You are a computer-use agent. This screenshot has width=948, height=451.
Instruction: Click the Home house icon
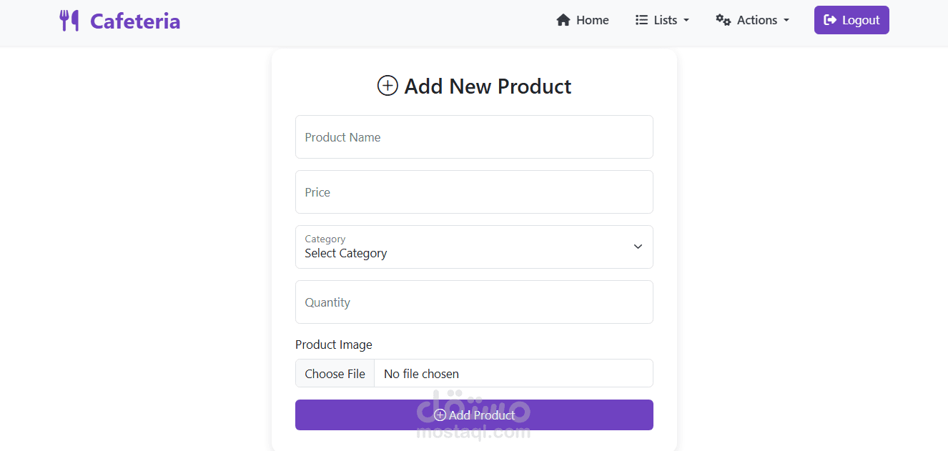tap(563, 20)
